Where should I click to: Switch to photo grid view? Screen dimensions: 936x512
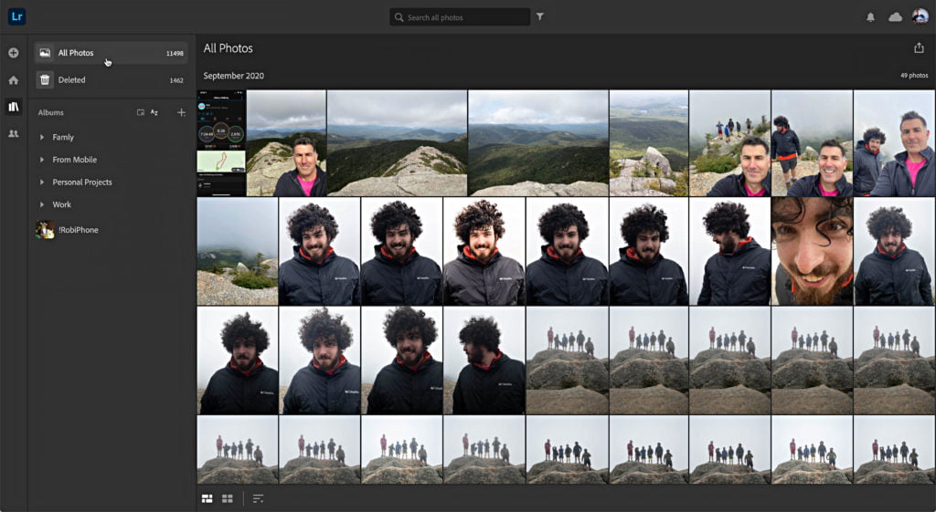[x=207, y=498]
